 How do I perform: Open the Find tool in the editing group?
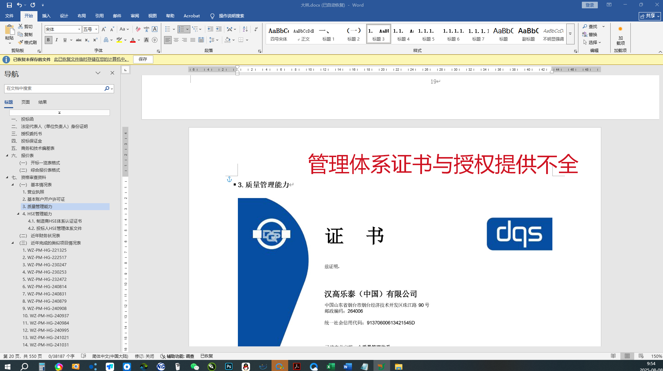[590, 26]
